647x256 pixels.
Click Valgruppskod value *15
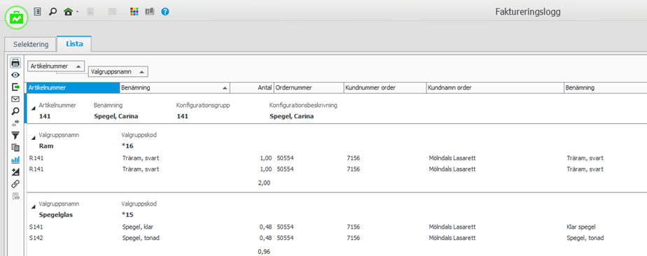coord(127,214)
